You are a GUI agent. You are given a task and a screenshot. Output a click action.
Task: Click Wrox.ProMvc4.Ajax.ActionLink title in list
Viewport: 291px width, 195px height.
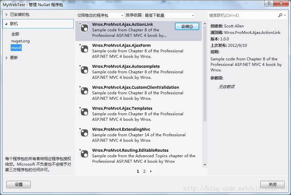point(123,25)
